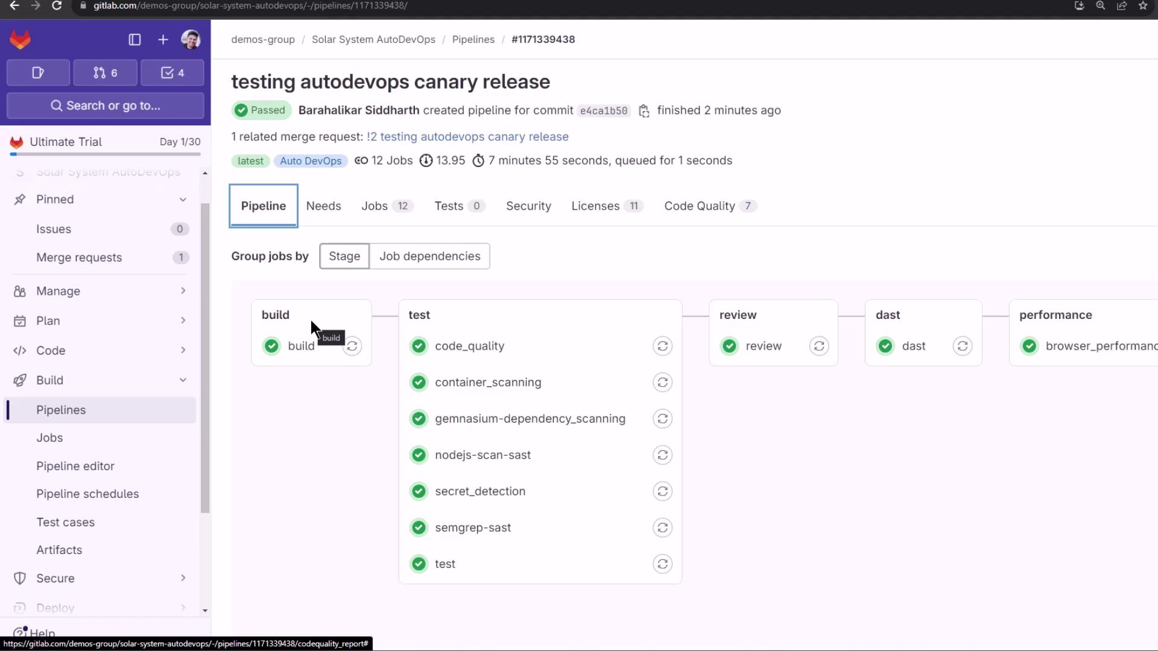The width and height of the screenshot is (1158, 651).
Task: Switch to the Security tab
Action: point(528,206)
